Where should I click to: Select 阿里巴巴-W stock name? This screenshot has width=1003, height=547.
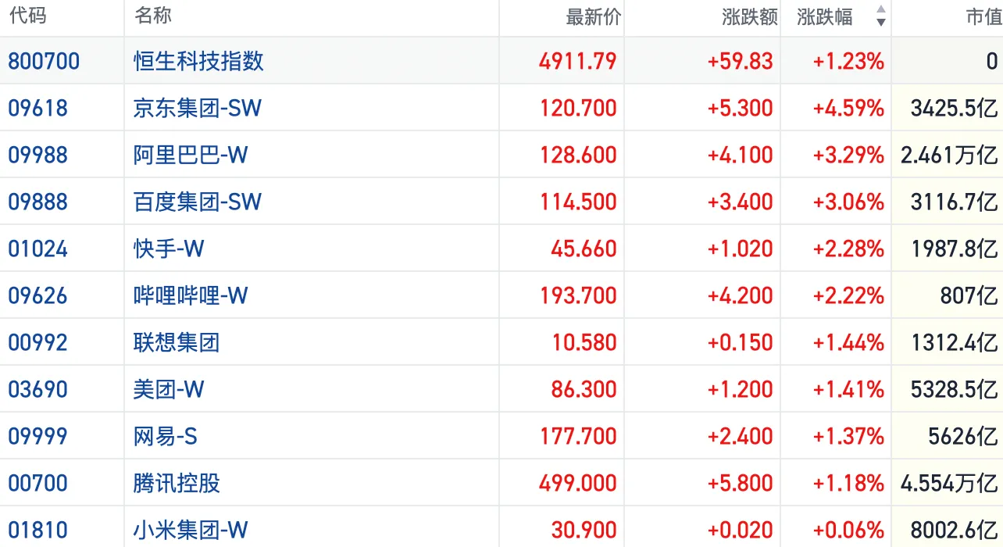coord(190,155)
